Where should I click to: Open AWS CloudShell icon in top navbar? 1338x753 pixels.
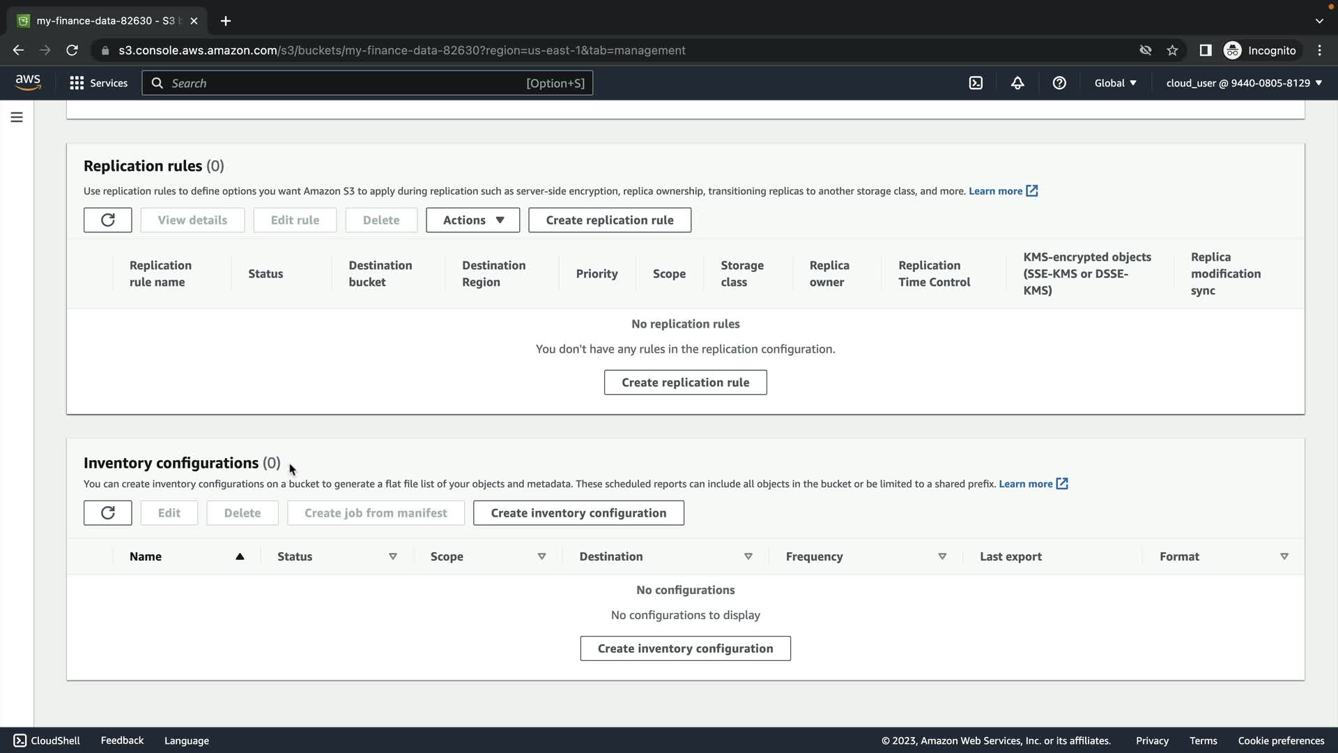976,83
